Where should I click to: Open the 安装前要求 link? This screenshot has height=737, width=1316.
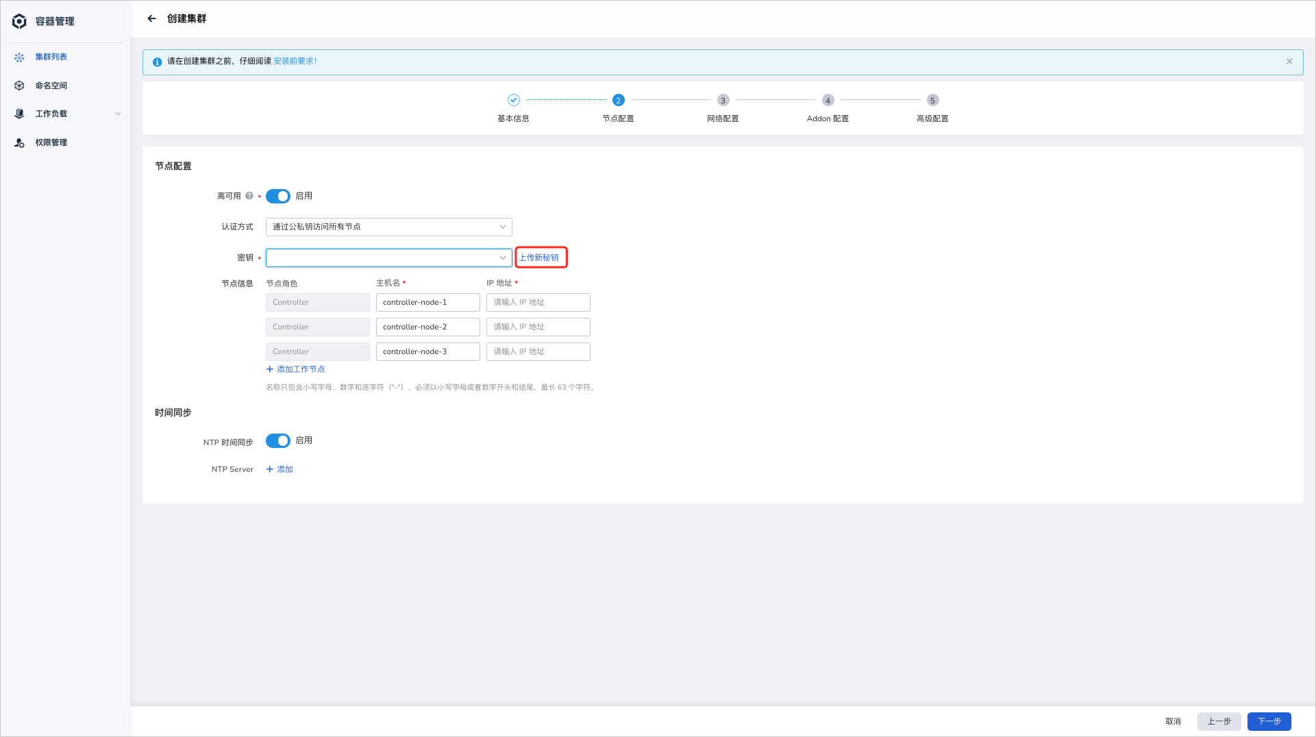[x=295, y=61]
